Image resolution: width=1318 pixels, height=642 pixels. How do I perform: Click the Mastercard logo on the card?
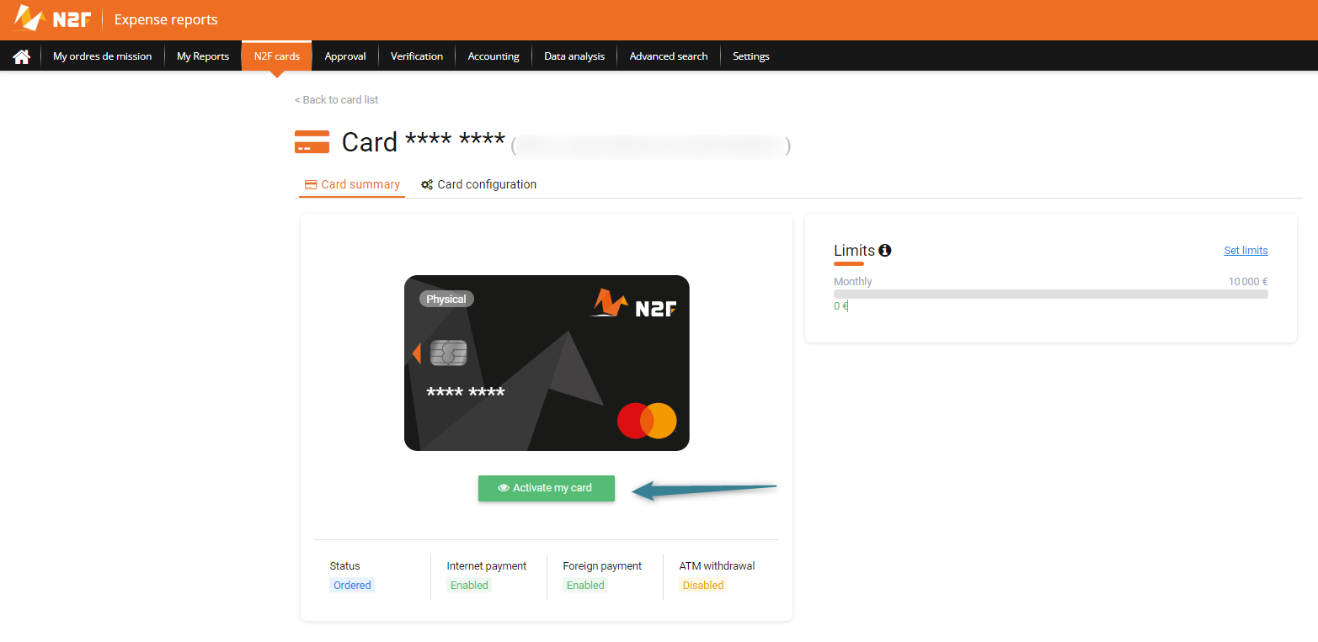tap(647, 420)
